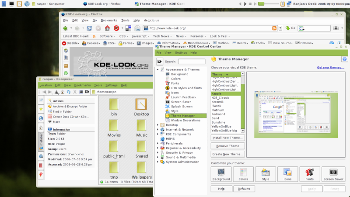The width and height of the screenshot is (350, 197).
Task: Click Install New Theme button
Action: tap(227, 138)
